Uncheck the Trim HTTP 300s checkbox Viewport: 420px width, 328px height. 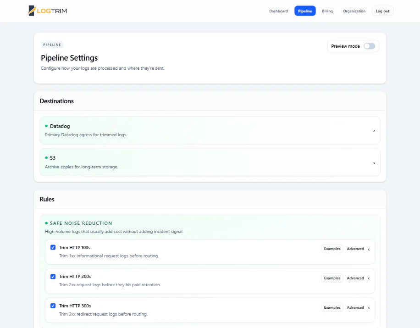(53, 306)
